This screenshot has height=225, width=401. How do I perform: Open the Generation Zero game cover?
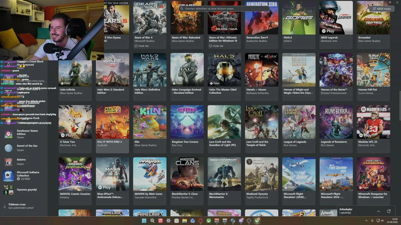262,18
